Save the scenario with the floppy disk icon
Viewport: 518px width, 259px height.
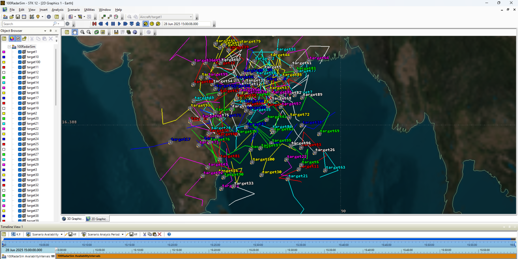coord(18,17)
